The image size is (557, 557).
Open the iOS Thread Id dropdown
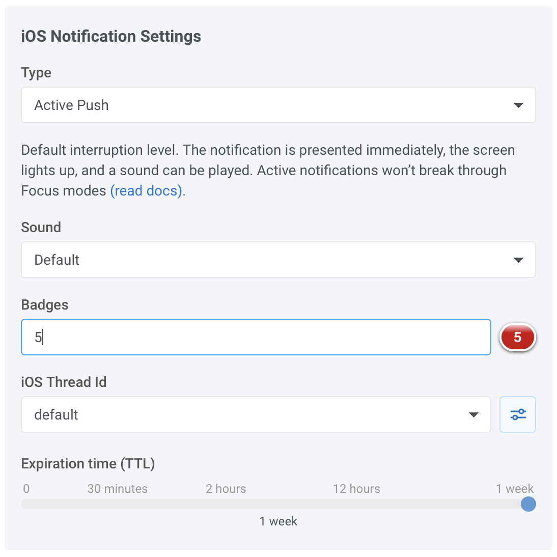tap(256, 414)
